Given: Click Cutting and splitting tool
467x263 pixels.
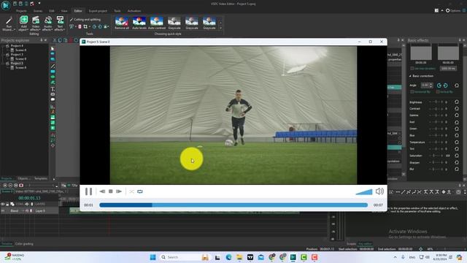Looking at the screenshot, I should point(85,20).
